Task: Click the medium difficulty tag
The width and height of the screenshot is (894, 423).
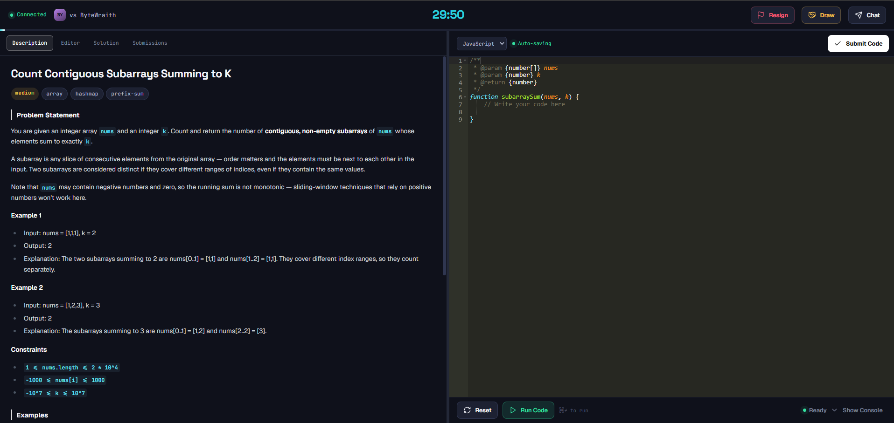Action: (x=25, y=93)
